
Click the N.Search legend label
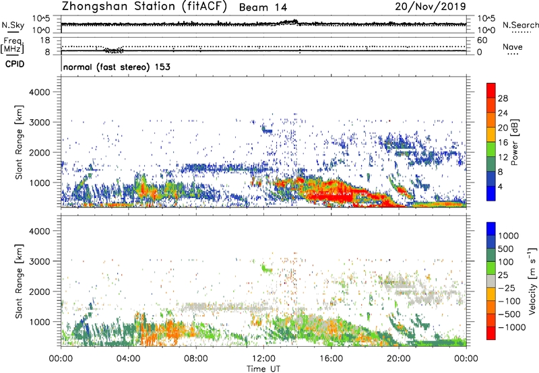click(520, 25)
